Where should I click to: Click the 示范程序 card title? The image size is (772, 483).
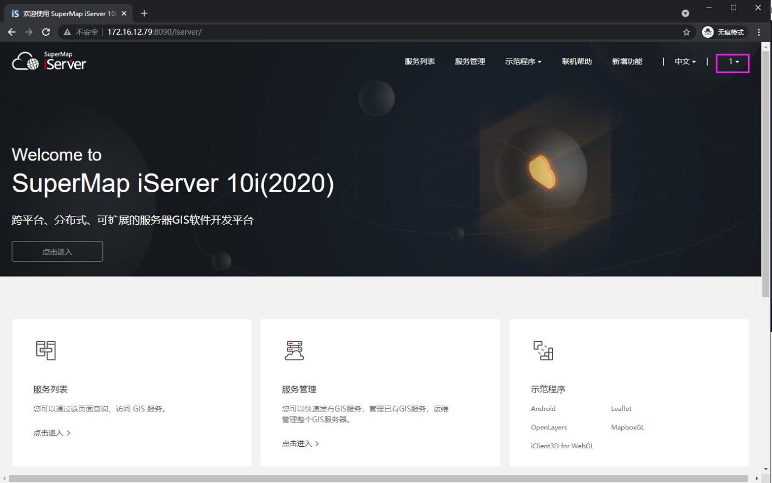(x=548, y=389)
